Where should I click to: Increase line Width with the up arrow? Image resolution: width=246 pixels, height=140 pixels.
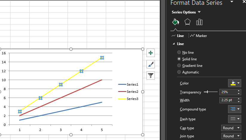coord(239,99)
